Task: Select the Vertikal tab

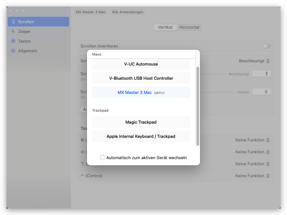Action: pos(165,27)
